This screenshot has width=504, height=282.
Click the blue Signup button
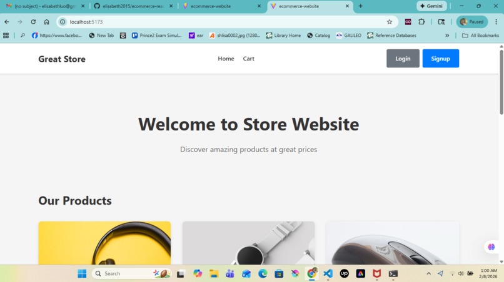(440, 59)
